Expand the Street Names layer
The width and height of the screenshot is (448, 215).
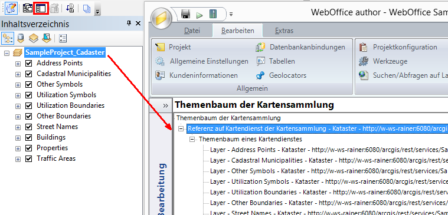pyautogui.click(x=18, y=127)
